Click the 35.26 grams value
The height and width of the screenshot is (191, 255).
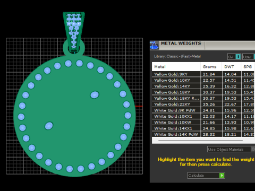[209, 105]
